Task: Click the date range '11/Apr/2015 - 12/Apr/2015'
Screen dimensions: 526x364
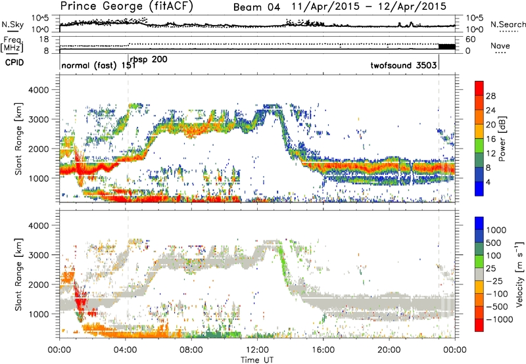Action: [x=369, y=7]
